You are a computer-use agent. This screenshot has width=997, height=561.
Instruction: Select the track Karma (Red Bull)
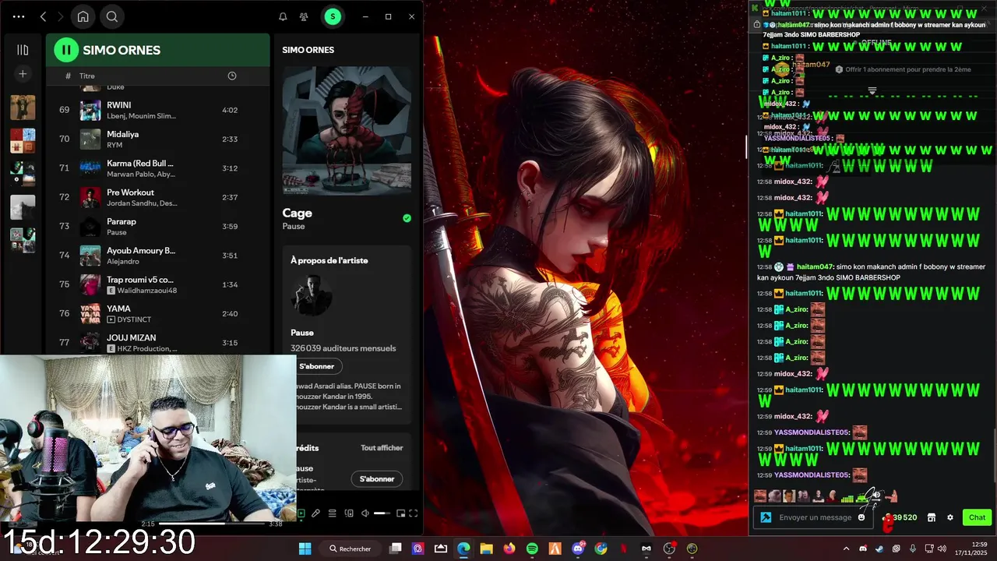(x=158, y=168)
